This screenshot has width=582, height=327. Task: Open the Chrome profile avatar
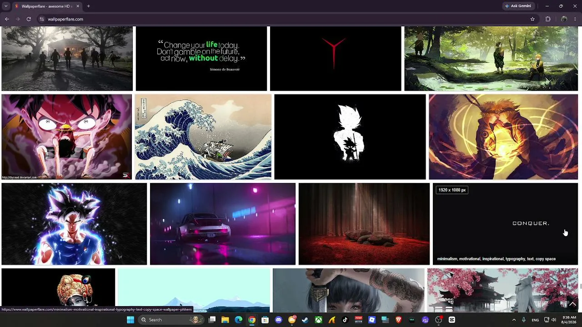click(564, 19)
